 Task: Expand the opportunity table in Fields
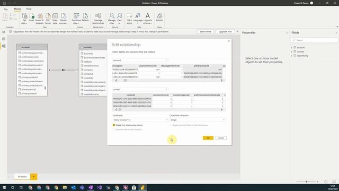tap(291, 56)
